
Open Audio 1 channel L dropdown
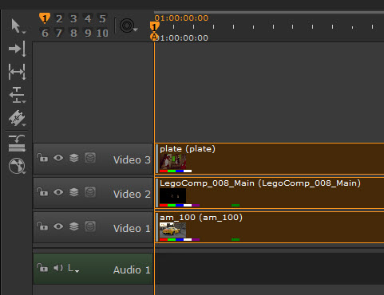[73, 269]
